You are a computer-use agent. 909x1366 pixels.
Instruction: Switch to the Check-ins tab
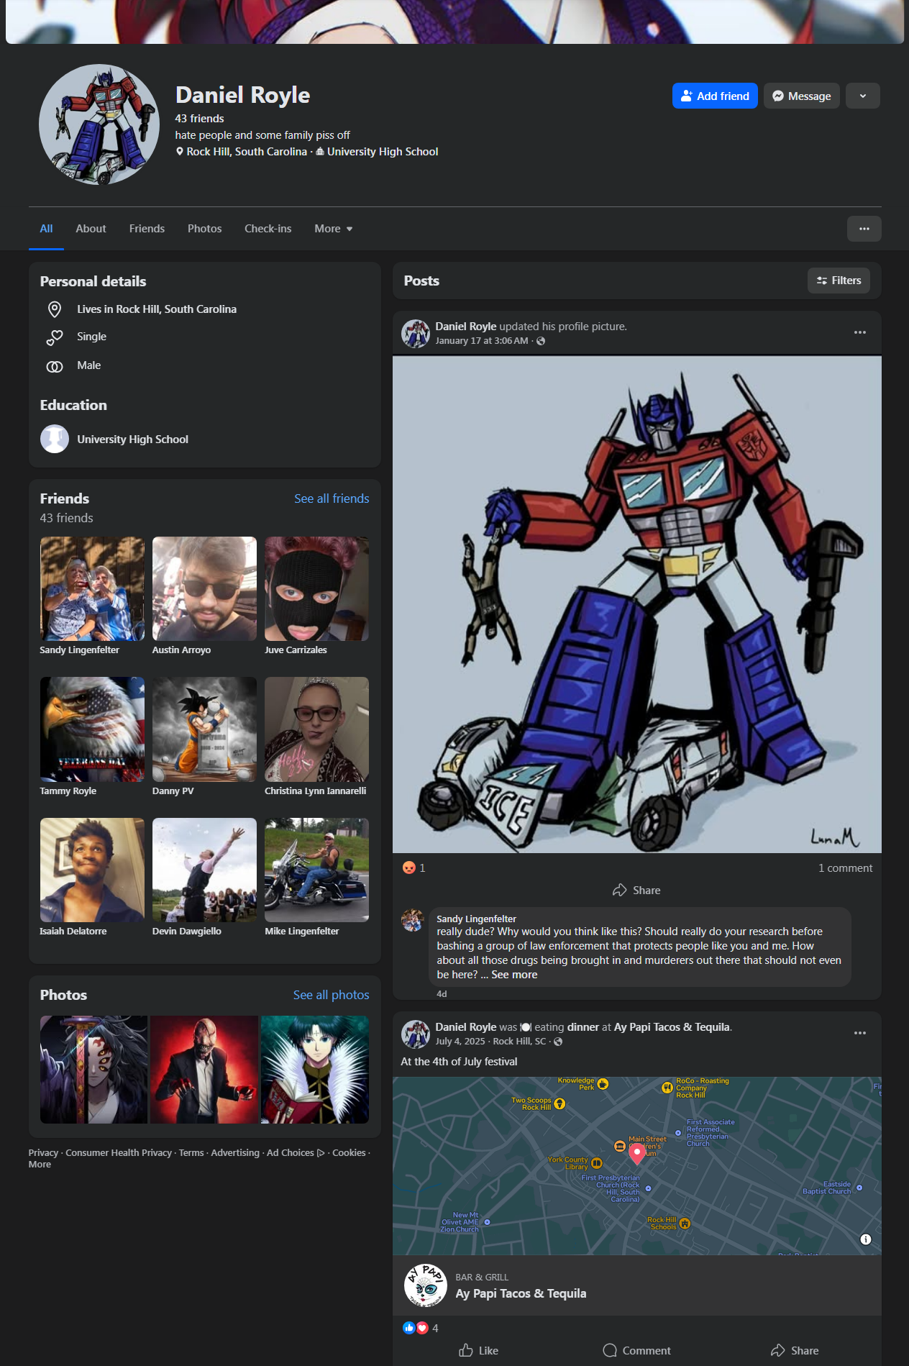click(x=268, y=229)
